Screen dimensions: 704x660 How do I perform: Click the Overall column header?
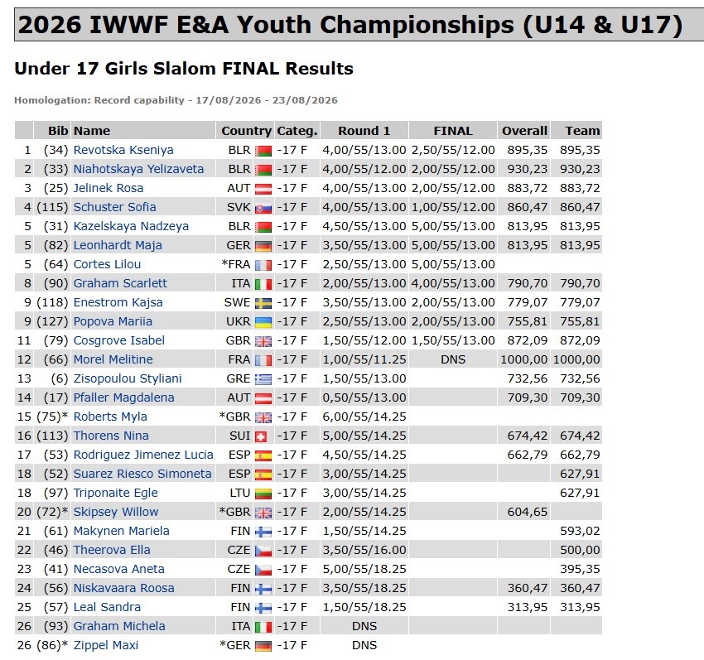524,131
